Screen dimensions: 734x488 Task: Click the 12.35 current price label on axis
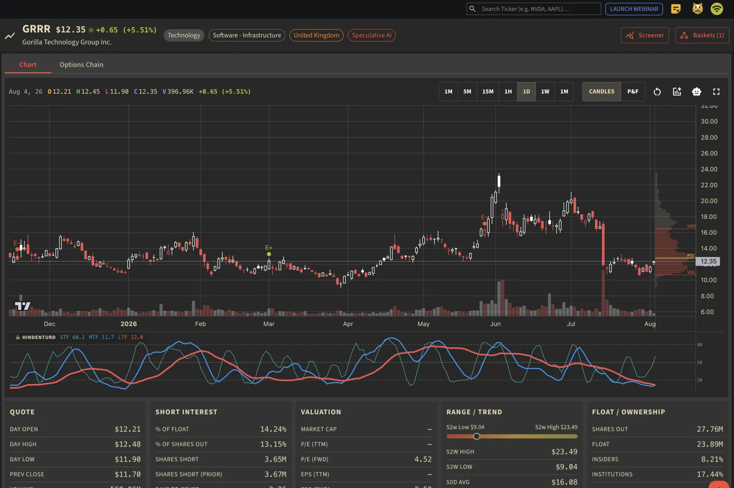[708, 261]
